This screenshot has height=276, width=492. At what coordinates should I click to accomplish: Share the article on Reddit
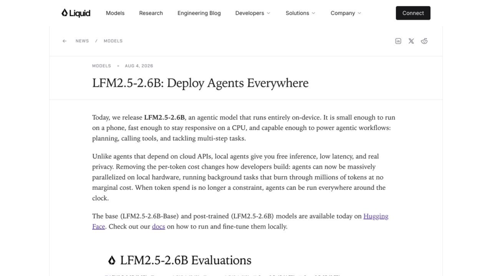point(424,41)
